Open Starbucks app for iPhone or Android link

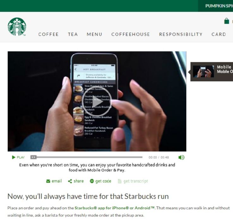click(114, 208)
